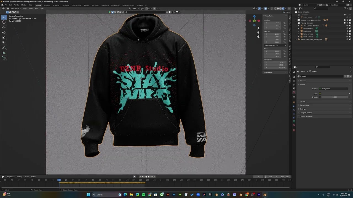Image resolution: width=353 pixels, height=198 pixels.
Task: Open the Output properties tab
Action: (294, 81)
